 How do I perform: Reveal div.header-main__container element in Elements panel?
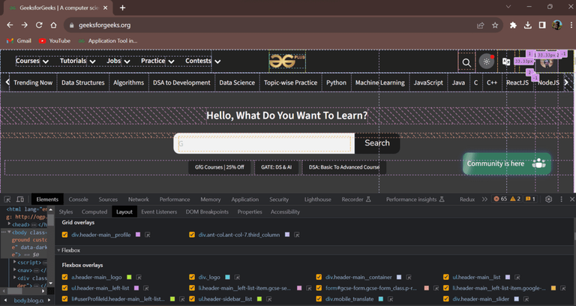(409, 277)
